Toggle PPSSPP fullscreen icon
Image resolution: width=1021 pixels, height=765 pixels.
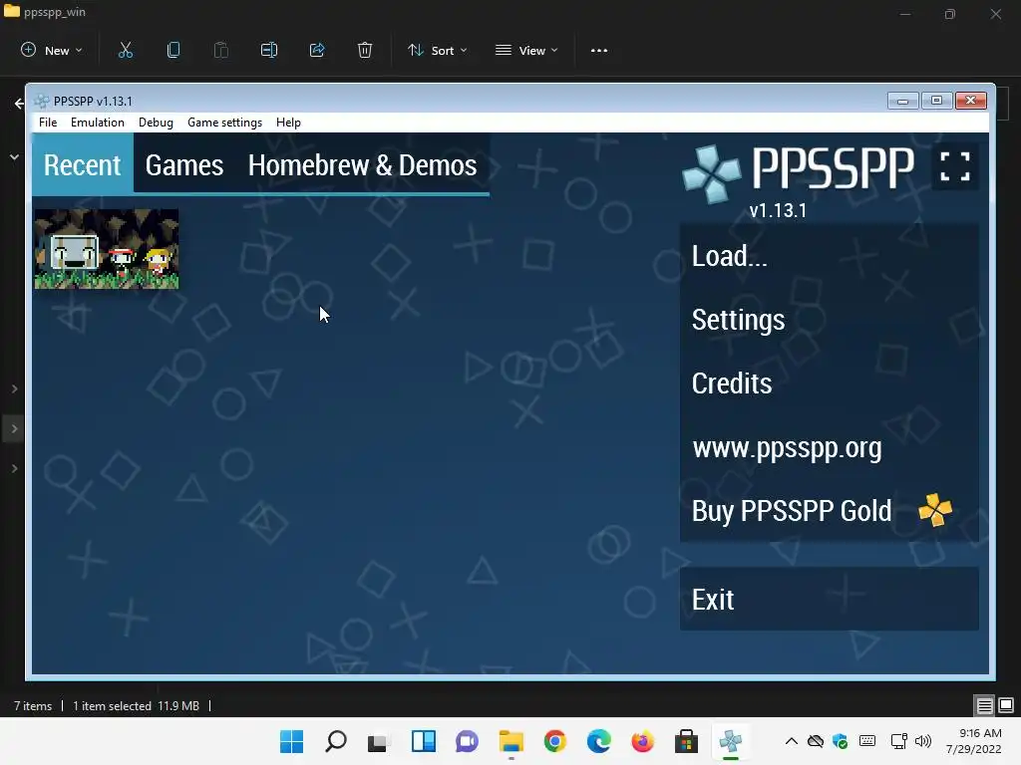[954, 166]
